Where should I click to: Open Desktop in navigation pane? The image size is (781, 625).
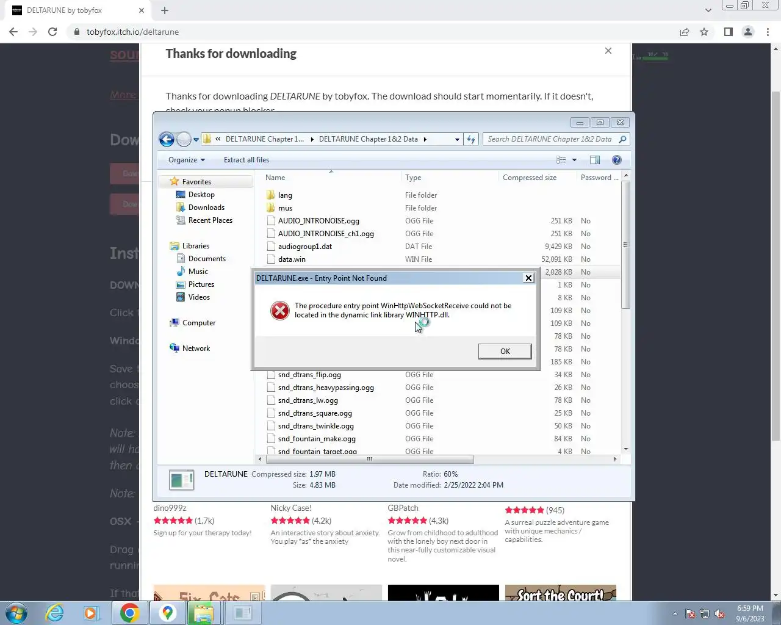tap(201, 195)
